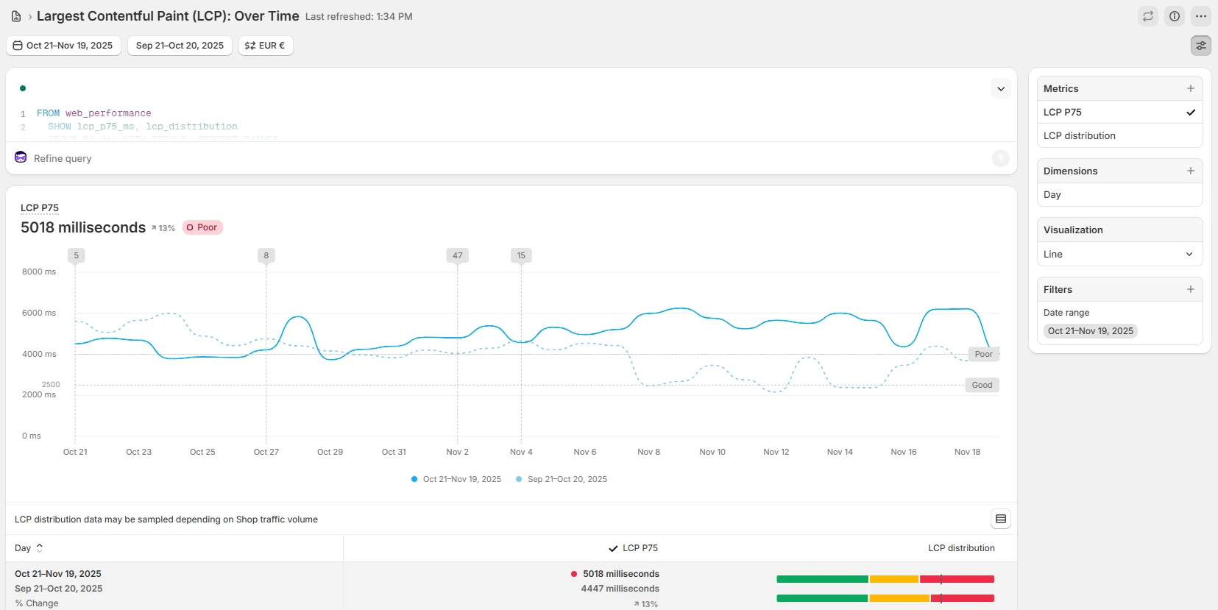Image resolution: width=1218 pixels, height=610 pixels.
Task: Toggle Oct 21–Nov 19, 2025 legend series
Action: 456,479
